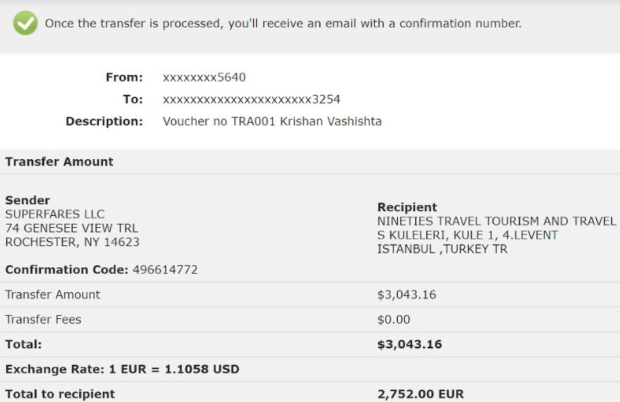Screen dimensions: 620x402
Task: Click sender name SUPERFARES LLC
Action: [x=55, y=214]
